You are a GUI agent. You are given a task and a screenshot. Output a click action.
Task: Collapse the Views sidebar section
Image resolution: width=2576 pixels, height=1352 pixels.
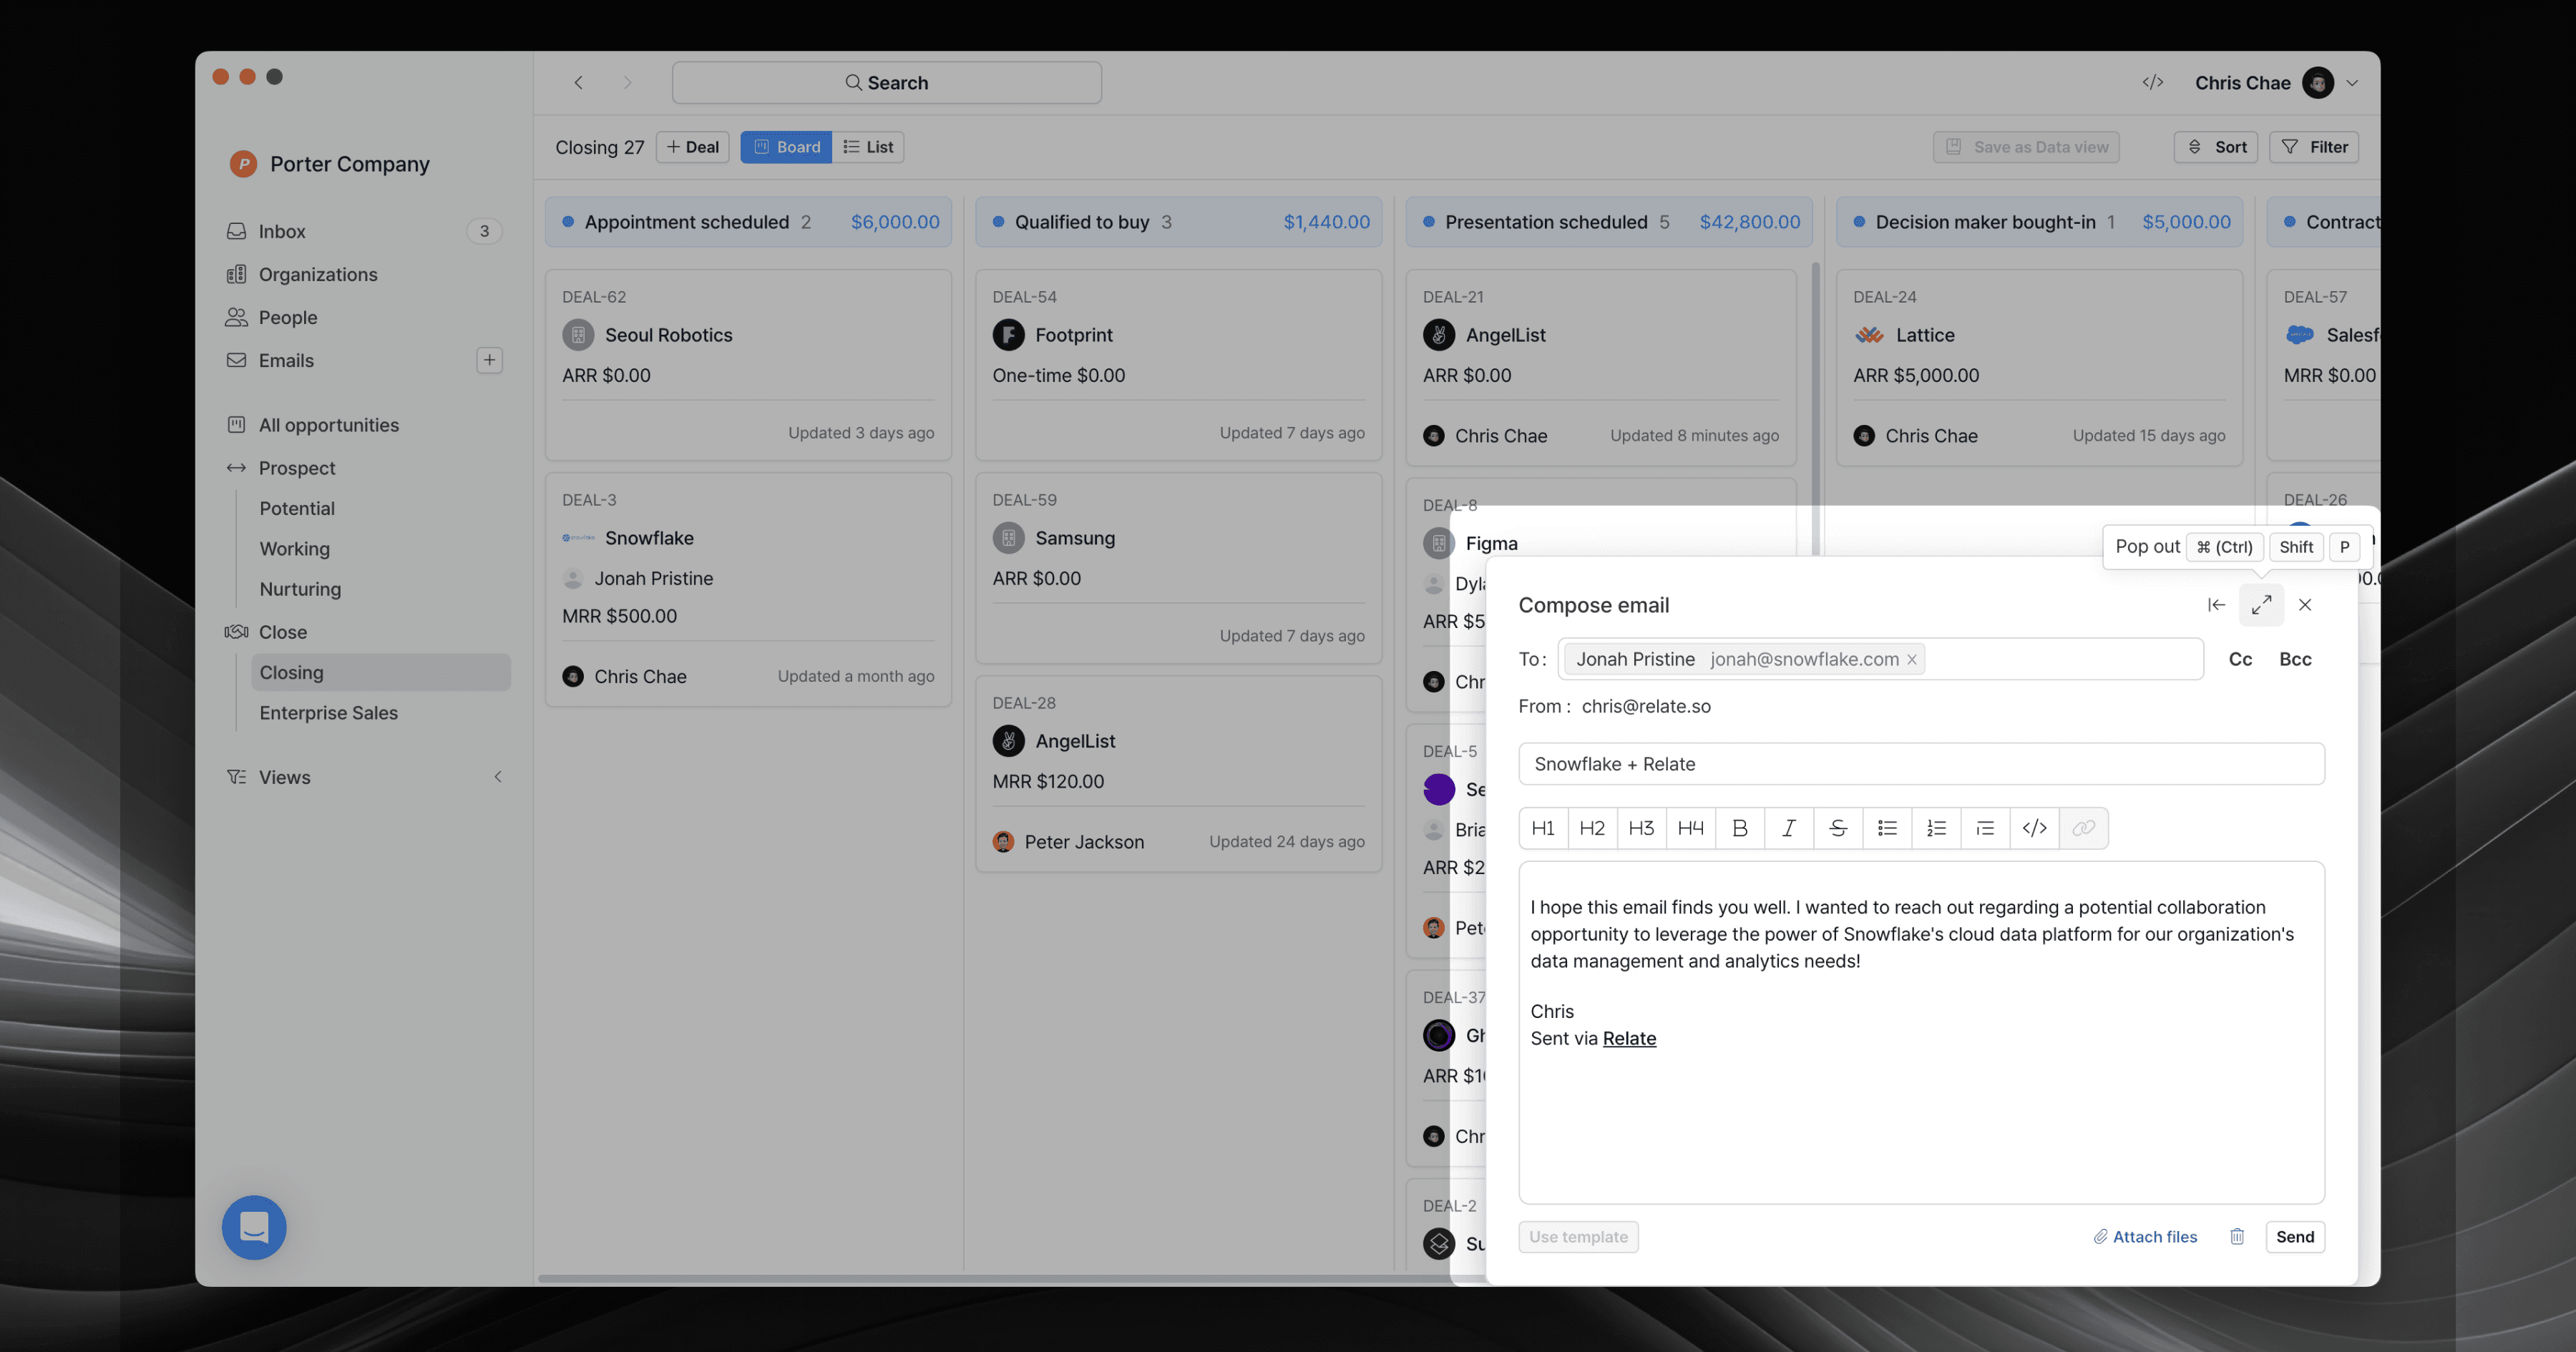[x=498, y=777]
